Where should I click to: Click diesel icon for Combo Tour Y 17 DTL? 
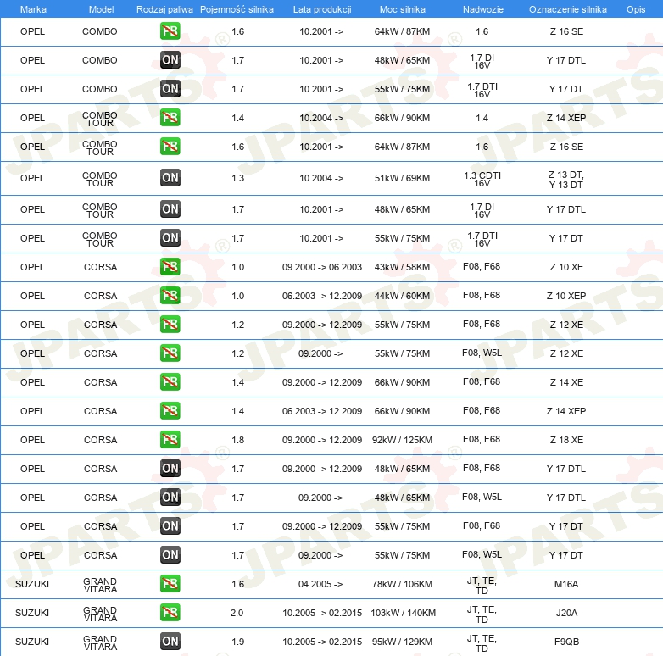170,208
